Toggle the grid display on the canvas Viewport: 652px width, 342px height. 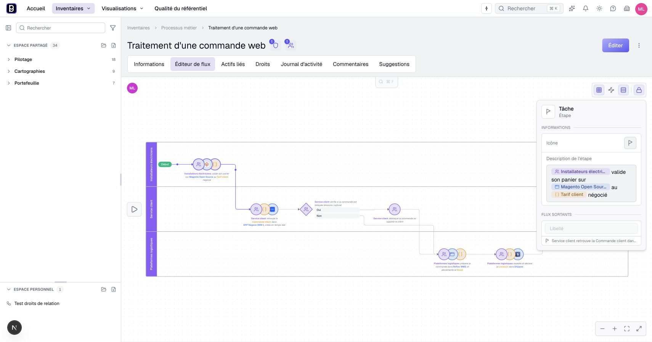pyautogui.click(x=599, y=90)
